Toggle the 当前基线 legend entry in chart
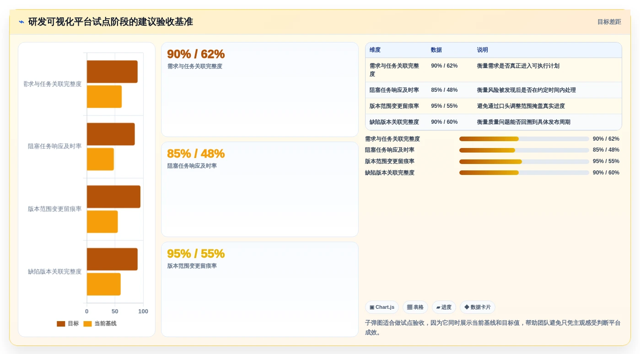Screen dimensions: 640x354 [x=100, y=323]
